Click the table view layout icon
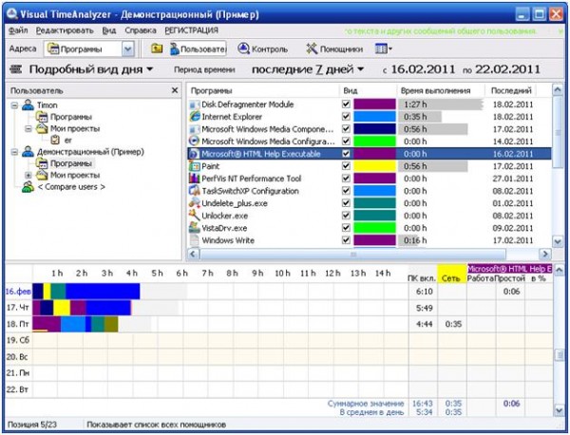Screen dimensions: 570x435 (x=381, y=48)
